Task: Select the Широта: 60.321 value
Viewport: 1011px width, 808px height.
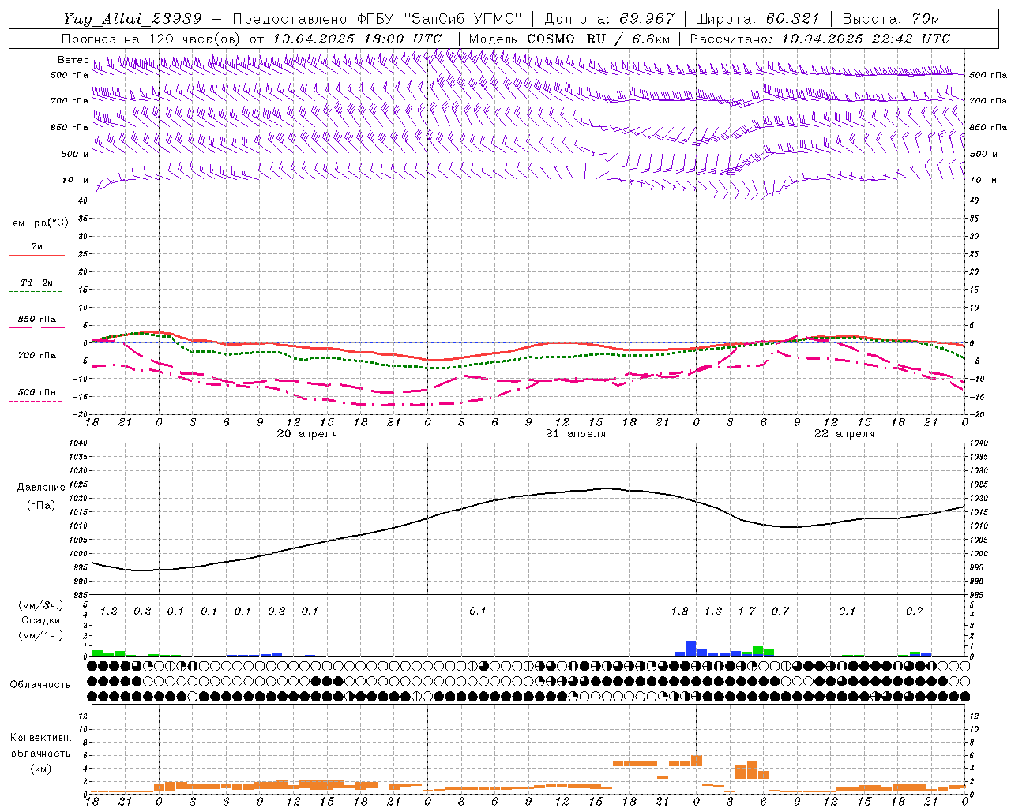Action: (x=757, y=19)
